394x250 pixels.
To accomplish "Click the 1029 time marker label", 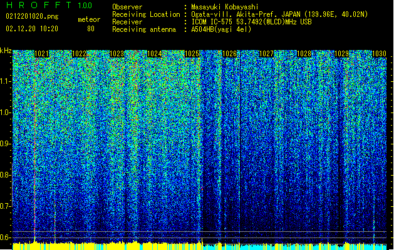I will pyautogui.click(x=342, y=54).
